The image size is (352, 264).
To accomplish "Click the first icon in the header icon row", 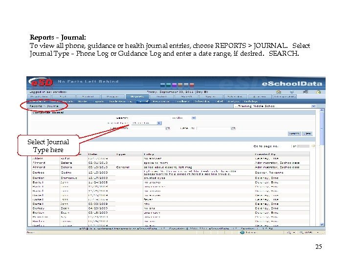I will click(x=279, y=92).
